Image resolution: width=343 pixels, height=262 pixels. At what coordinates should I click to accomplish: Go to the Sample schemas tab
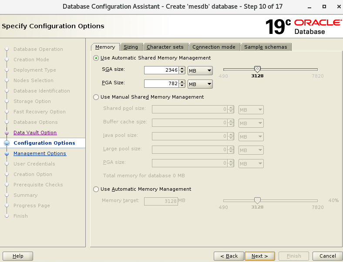(x=266, y=47)
